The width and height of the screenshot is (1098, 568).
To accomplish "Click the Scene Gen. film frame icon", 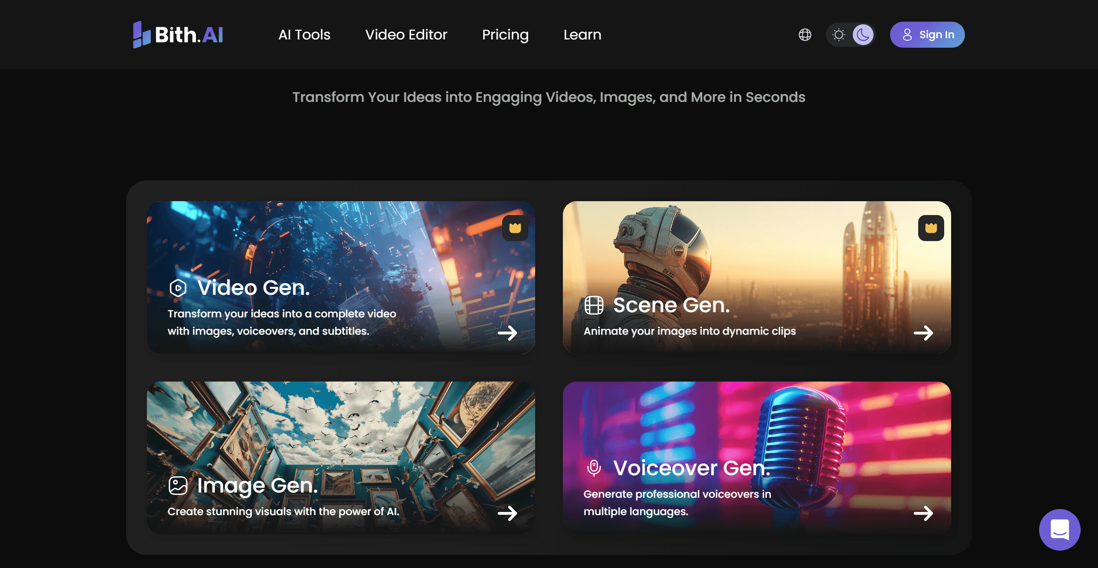I will coord(594,305).
